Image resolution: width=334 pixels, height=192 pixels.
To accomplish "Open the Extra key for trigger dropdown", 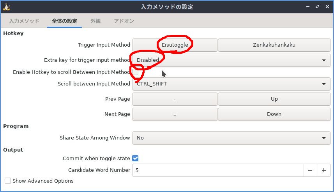I will pyautogui.click(x=232, y=60).
